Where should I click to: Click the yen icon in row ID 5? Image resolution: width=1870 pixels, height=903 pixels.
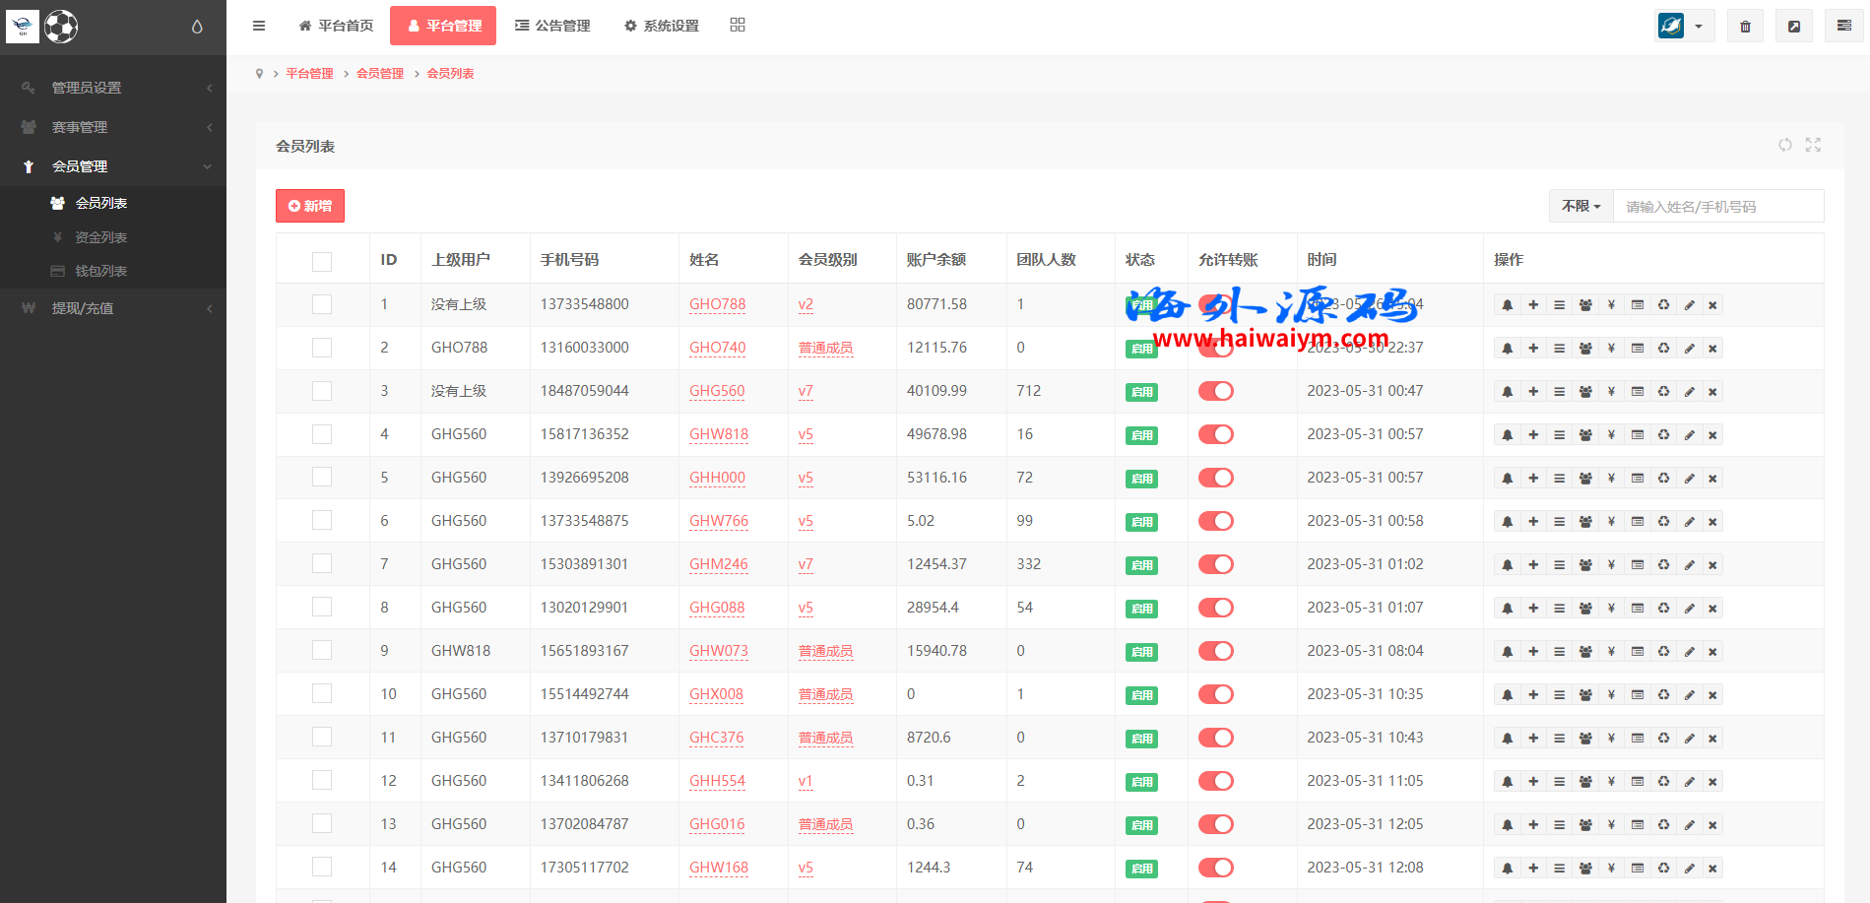(1611, 479)
